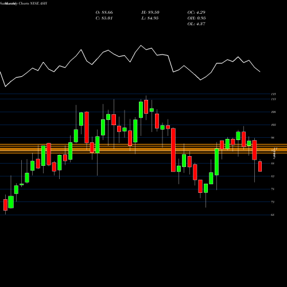Click the 'H: 89.50' high price value

(150, 13)
